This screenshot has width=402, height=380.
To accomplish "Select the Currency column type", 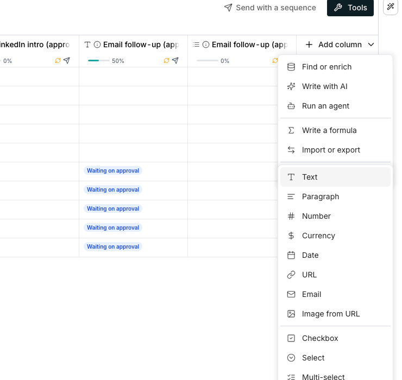I will 335,236.
